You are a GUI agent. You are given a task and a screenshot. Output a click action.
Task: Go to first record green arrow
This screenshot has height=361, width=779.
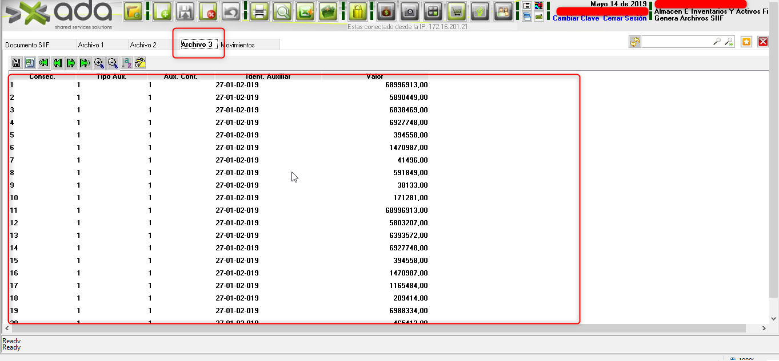[43, 63]
